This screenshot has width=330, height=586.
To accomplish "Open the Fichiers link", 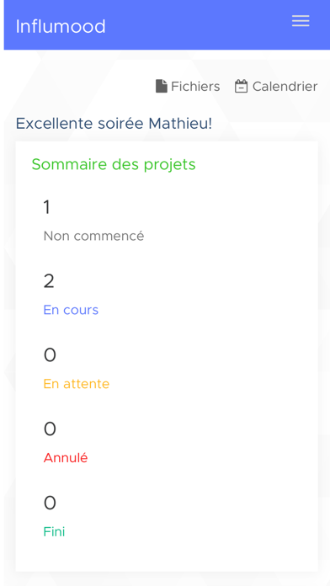I will click(x=188, y=87).
